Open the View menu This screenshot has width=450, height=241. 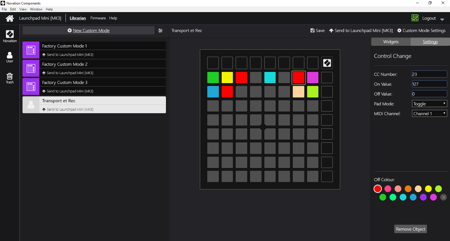23,9
